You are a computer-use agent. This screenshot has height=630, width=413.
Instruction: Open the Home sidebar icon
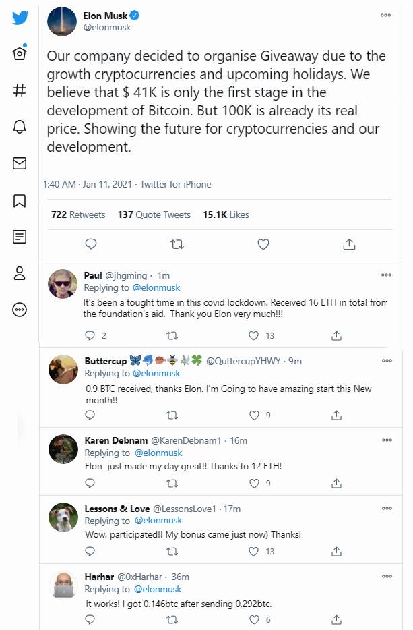point(20,54)
